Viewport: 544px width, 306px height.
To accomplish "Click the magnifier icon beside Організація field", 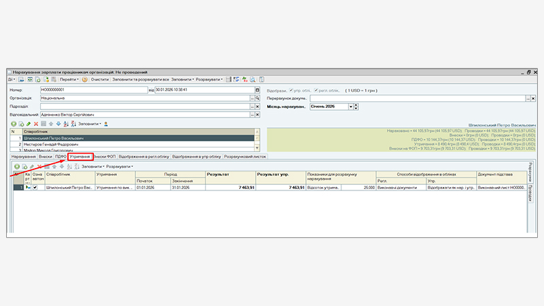I will pos(258,98).
